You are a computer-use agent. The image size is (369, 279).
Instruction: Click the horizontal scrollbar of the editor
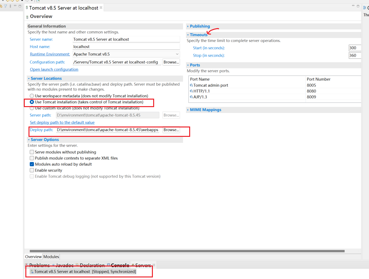(187, 251)
